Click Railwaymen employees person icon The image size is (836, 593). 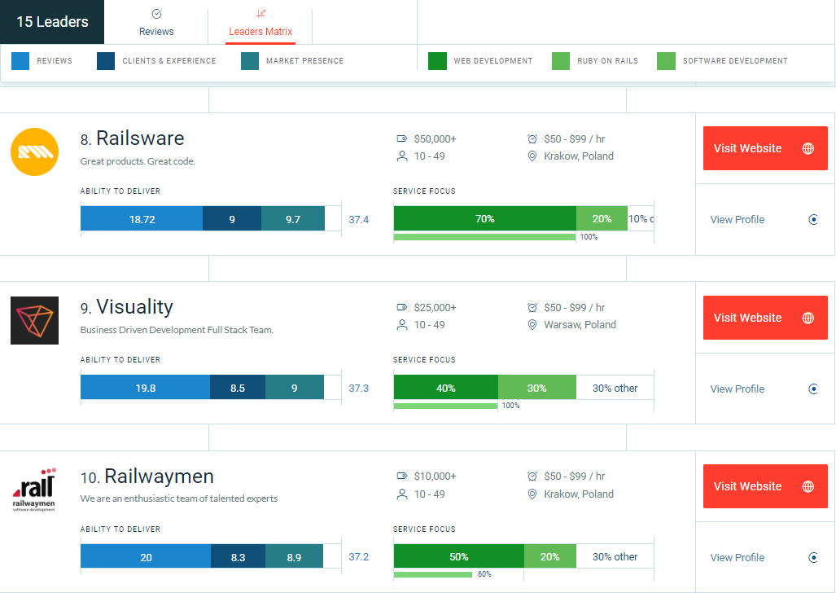(402, 494)
